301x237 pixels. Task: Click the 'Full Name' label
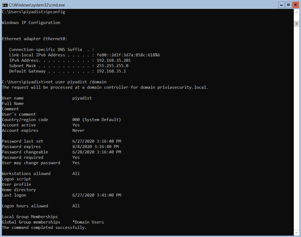coord(13,104)
